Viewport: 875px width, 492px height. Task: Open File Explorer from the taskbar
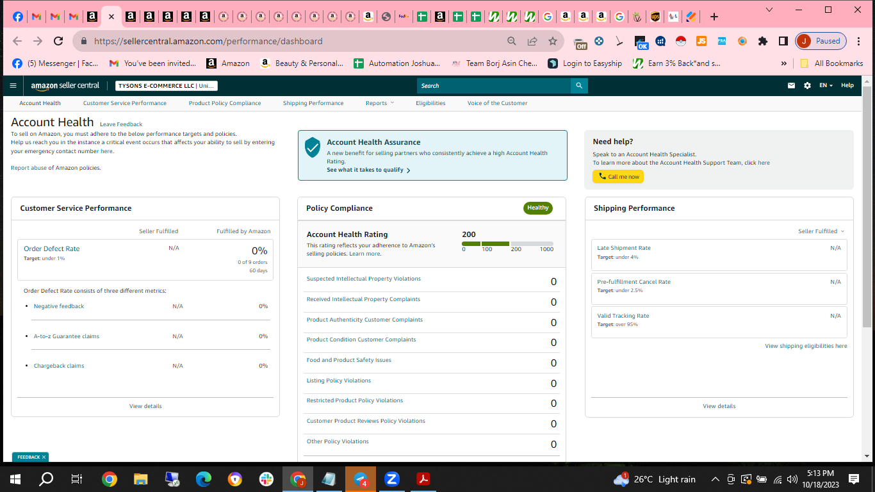tap(140, 479)
